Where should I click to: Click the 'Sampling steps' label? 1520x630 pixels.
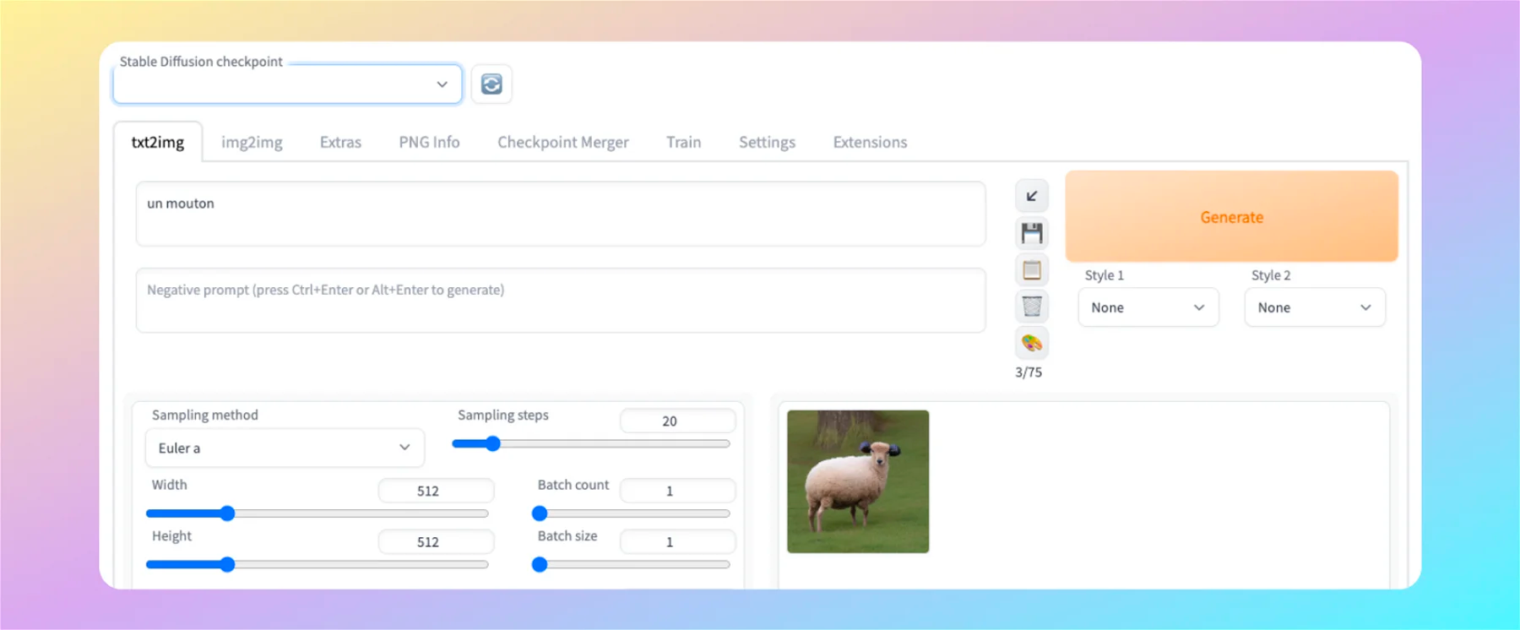pos(503,415)
